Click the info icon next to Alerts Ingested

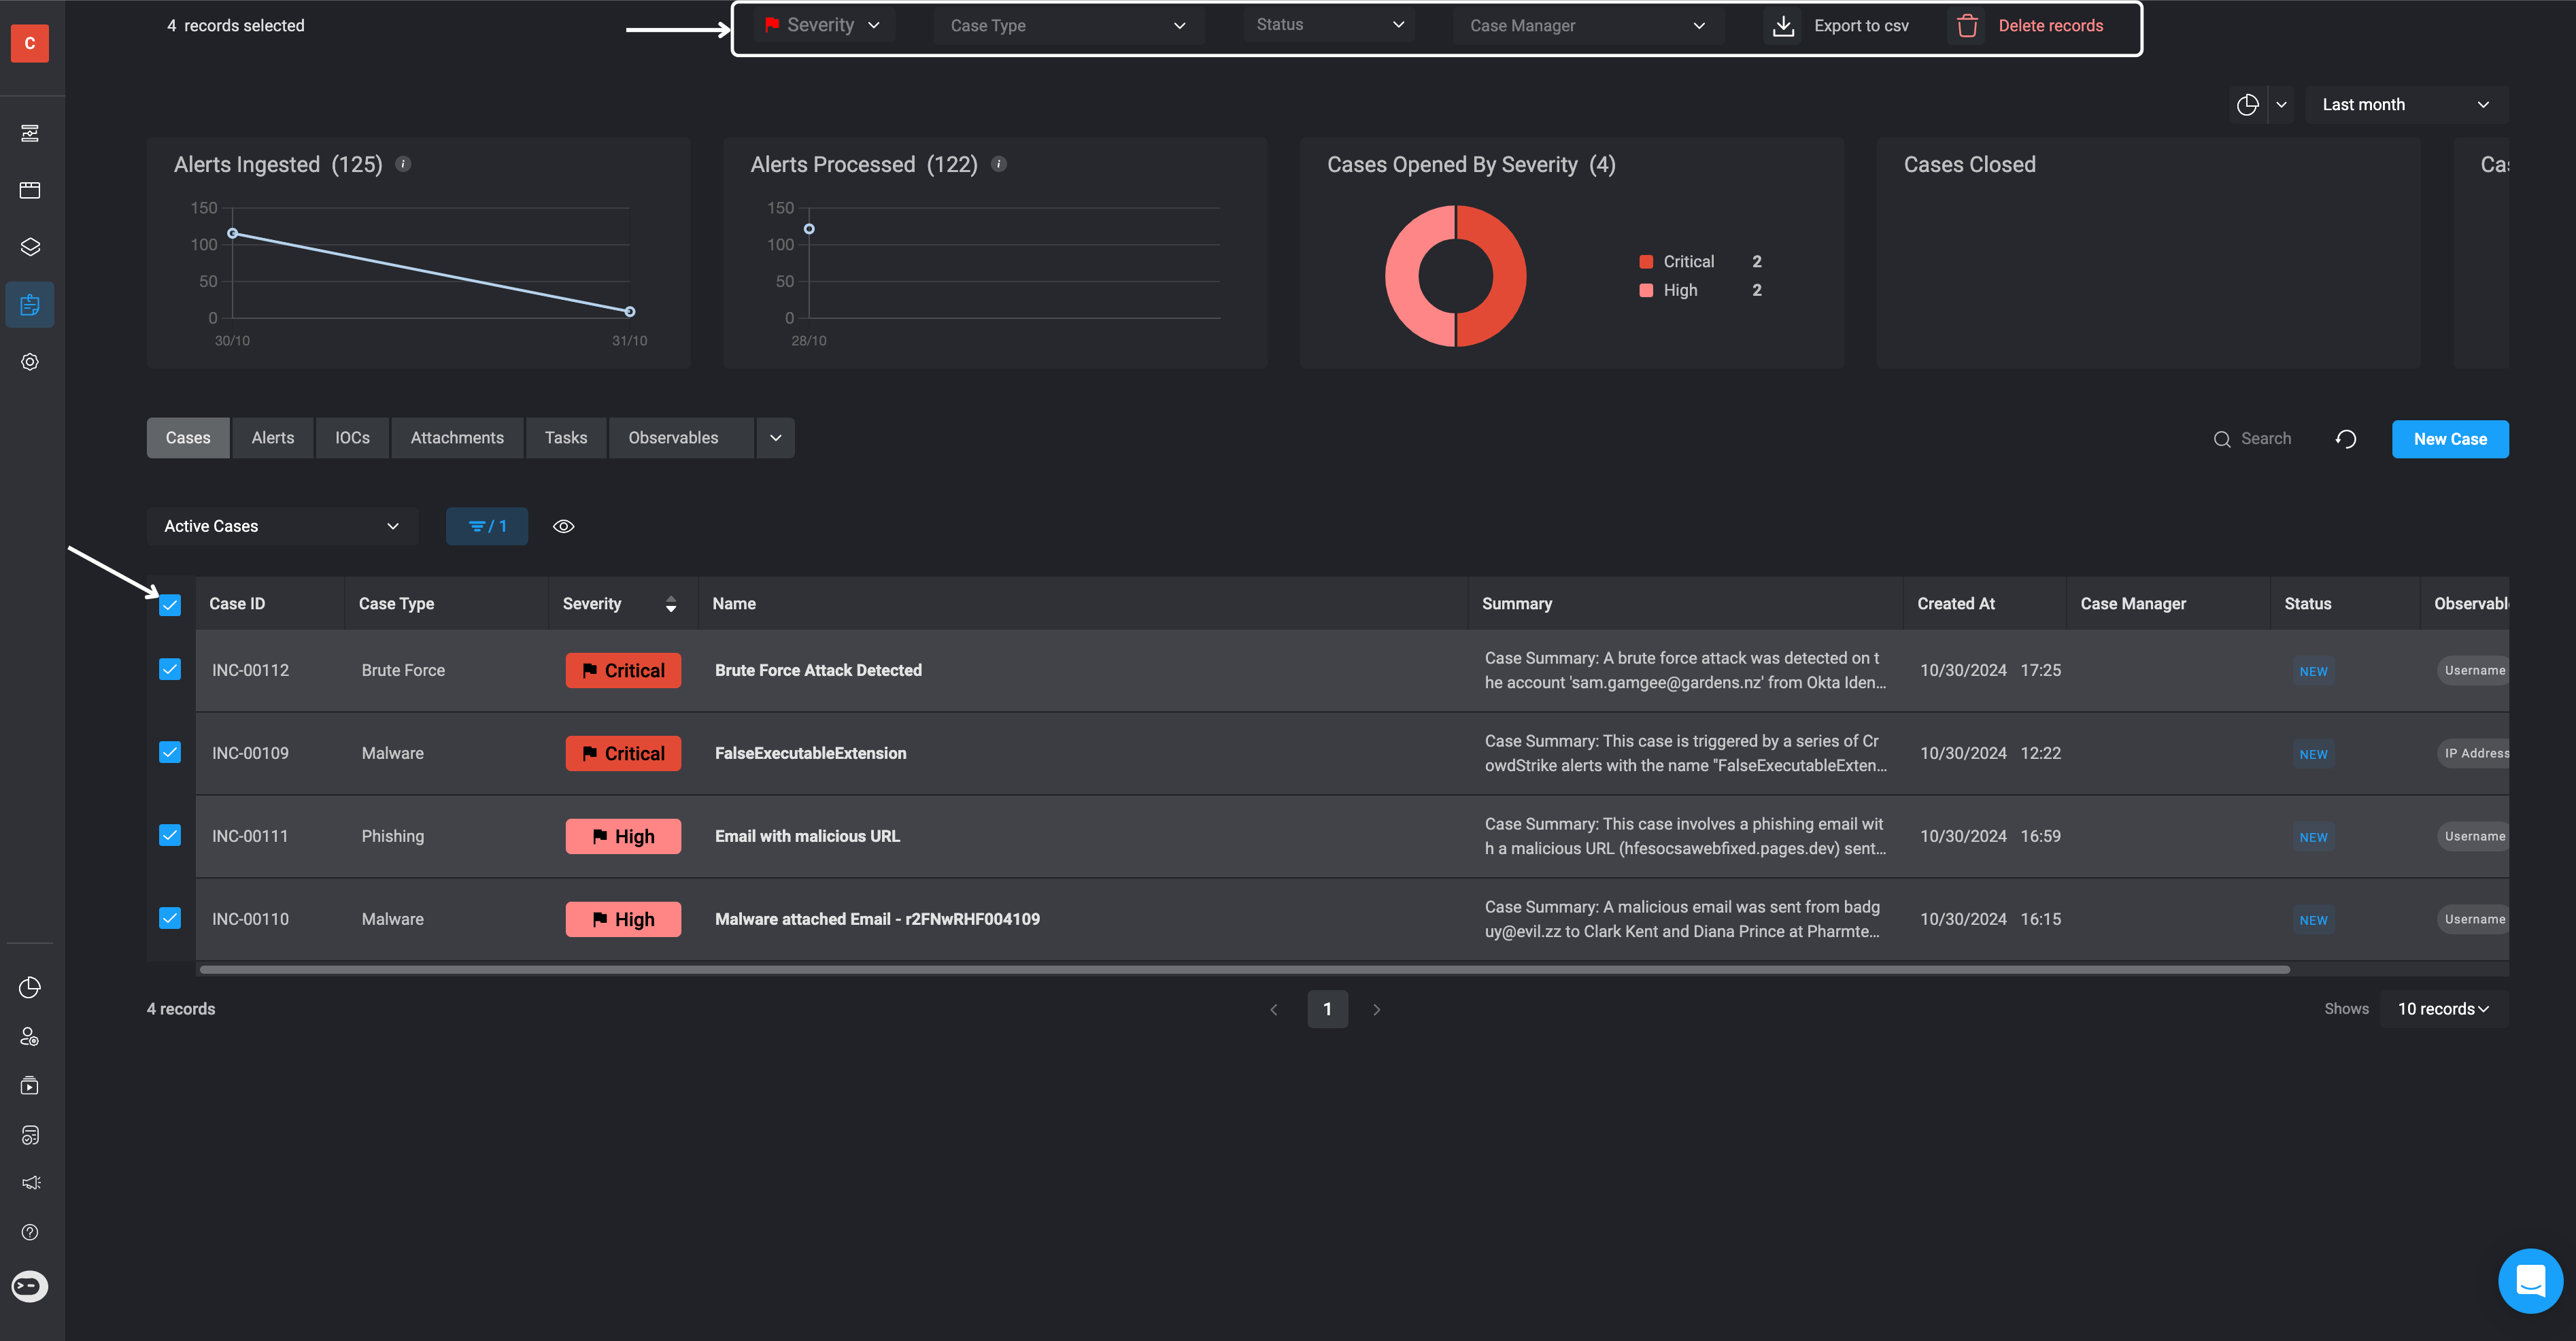click(403, 164)
